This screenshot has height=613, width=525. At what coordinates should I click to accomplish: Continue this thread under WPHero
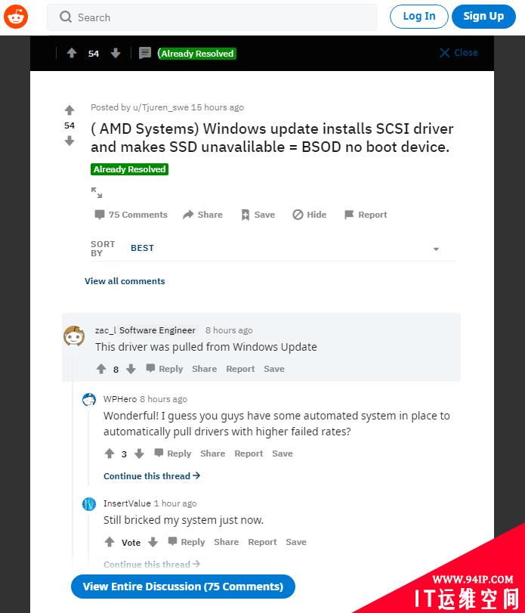152,475
